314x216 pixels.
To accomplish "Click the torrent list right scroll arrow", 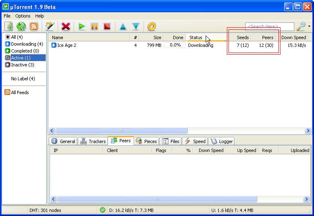I will [x=308, y=131].
